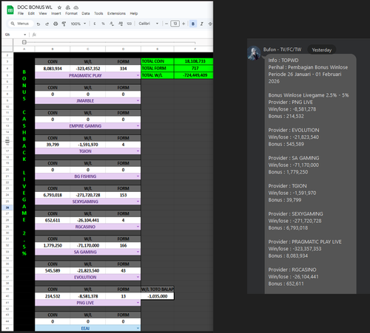Open the EVOLUTION dropdown arrow
The image size is (370, 333).
[x=138, y=277]
